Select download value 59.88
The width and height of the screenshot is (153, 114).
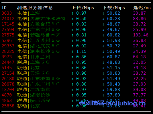(113, 90)
